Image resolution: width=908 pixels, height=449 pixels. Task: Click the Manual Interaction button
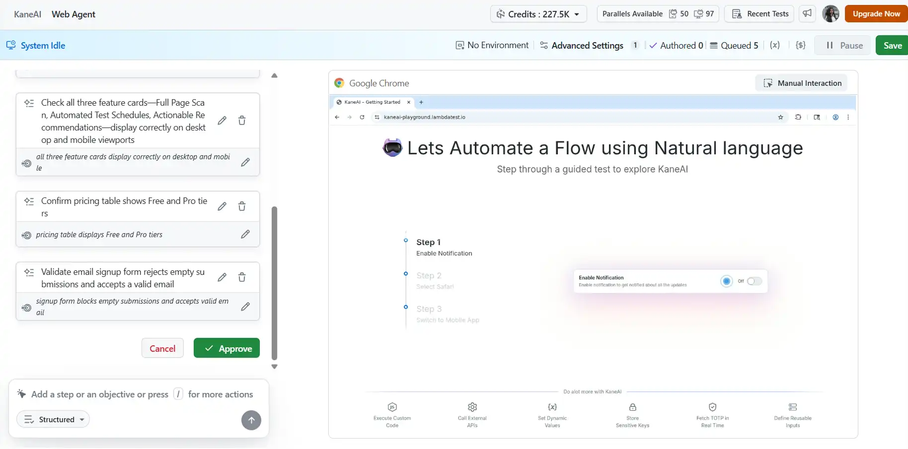[x=802, y=83]
